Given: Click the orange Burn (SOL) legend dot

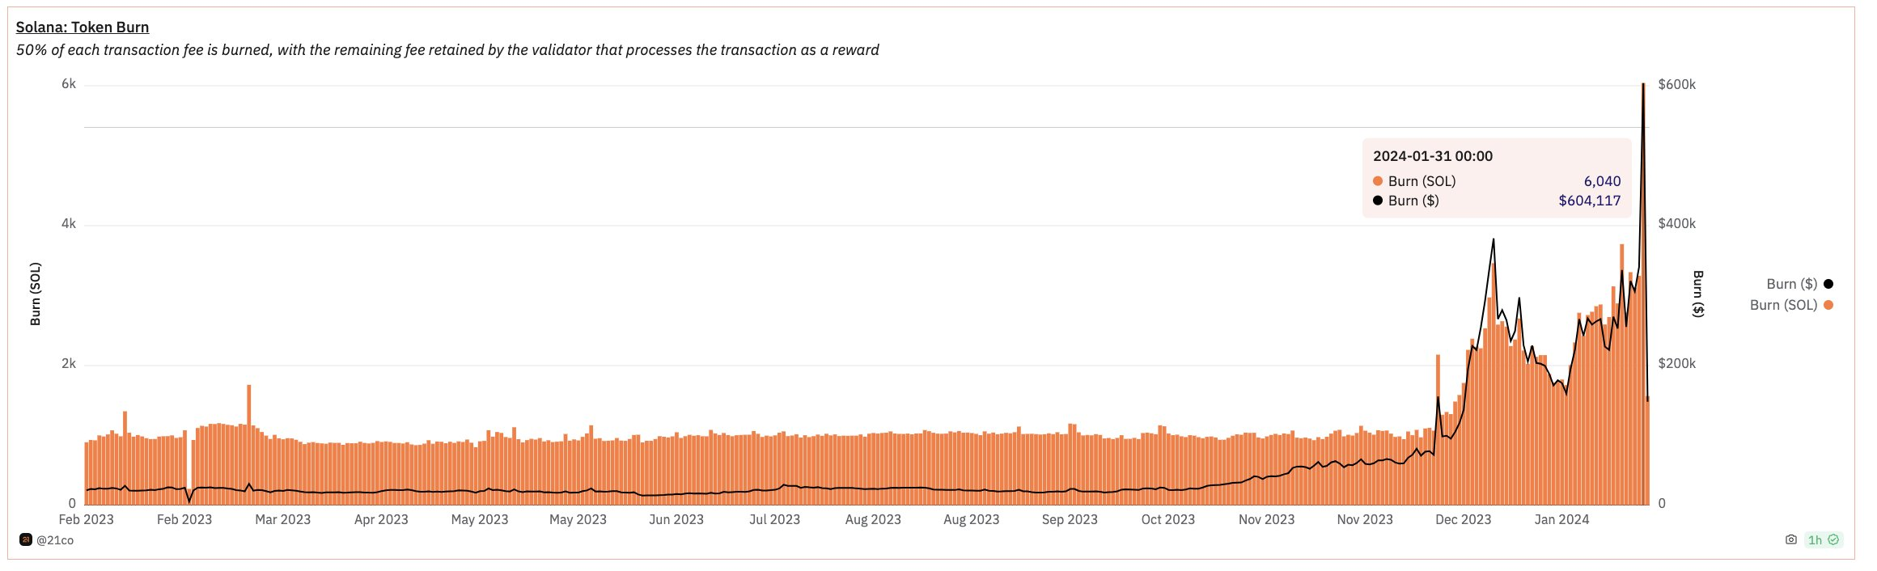Looking at the screenshot, I should (1828, 305).
